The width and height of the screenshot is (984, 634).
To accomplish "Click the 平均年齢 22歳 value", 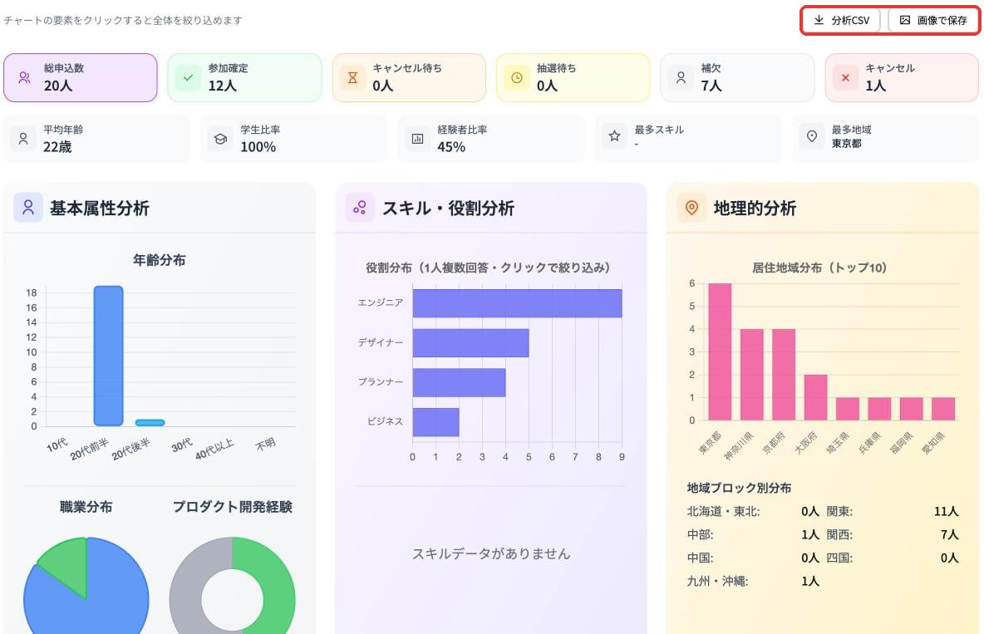I will [57, 147].
